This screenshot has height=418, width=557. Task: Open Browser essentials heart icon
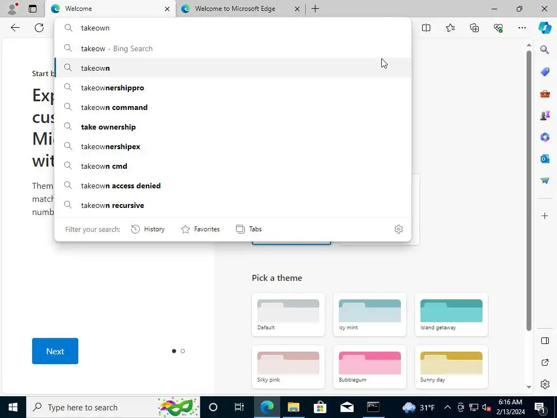[x=498, y=28]
